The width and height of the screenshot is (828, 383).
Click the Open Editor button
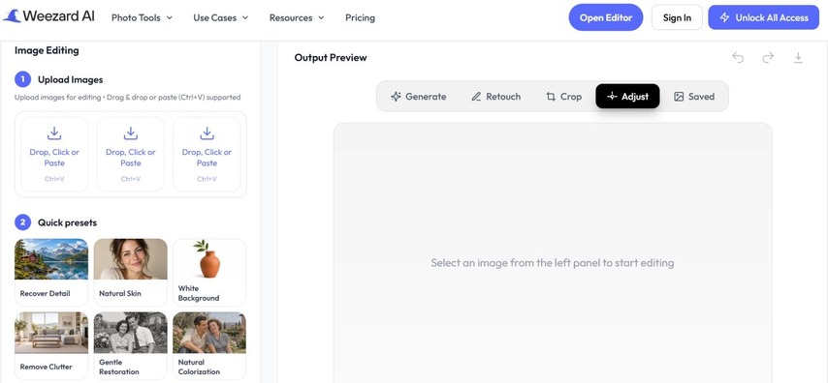tap(606, 17)
